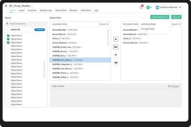Click the Salesforce cloud logo icon

157,7
